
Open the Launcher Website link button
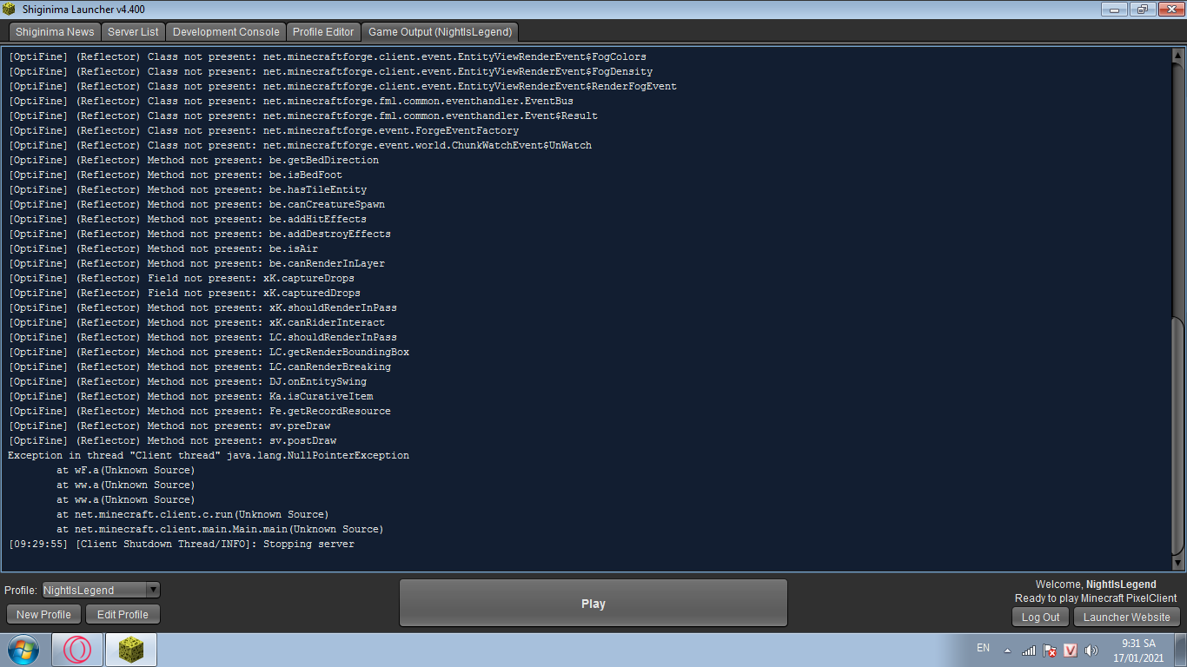[1127, 617]
